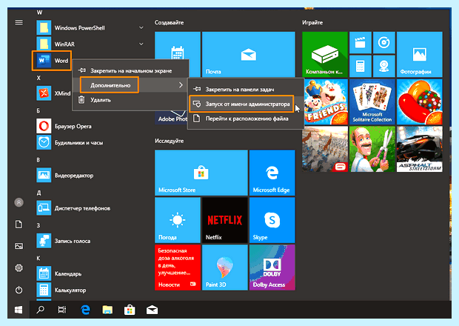
Task: Open the small calculator tile
Action: pos(361,67)
